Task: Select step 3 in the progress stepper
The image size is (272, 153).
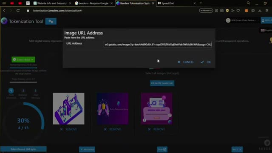Action: (35, 91)
